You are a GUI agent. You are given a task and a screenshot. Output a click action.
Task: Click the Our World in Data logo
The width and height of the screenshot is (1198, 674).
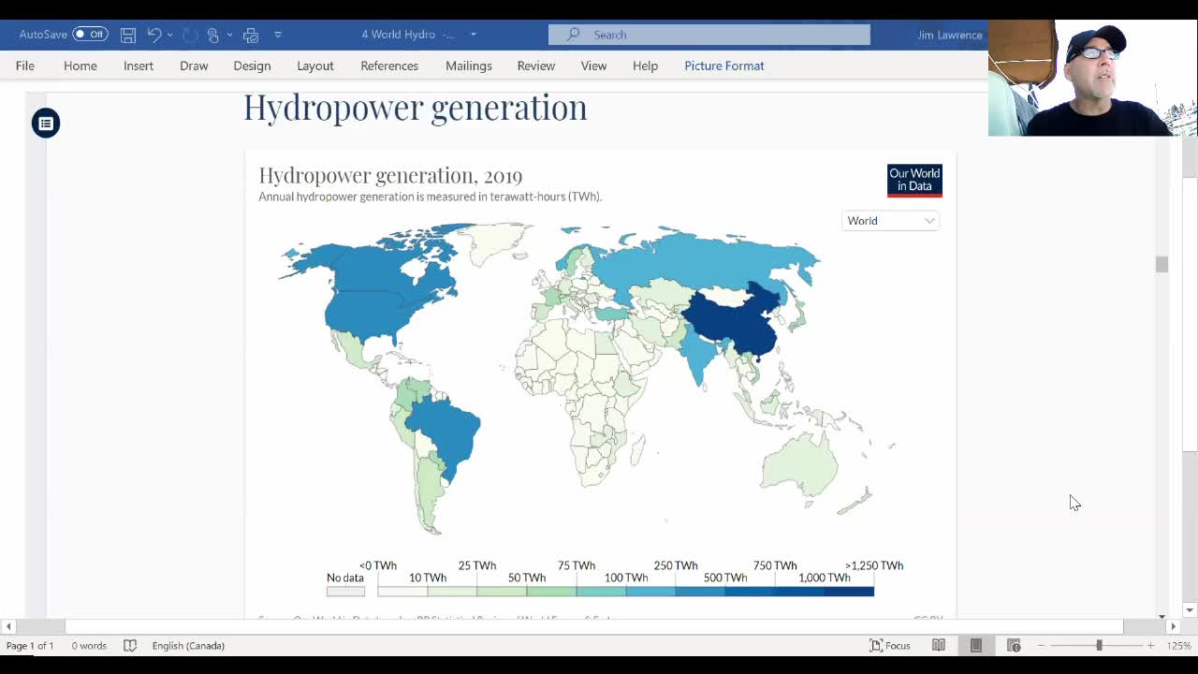coord(914,180)
